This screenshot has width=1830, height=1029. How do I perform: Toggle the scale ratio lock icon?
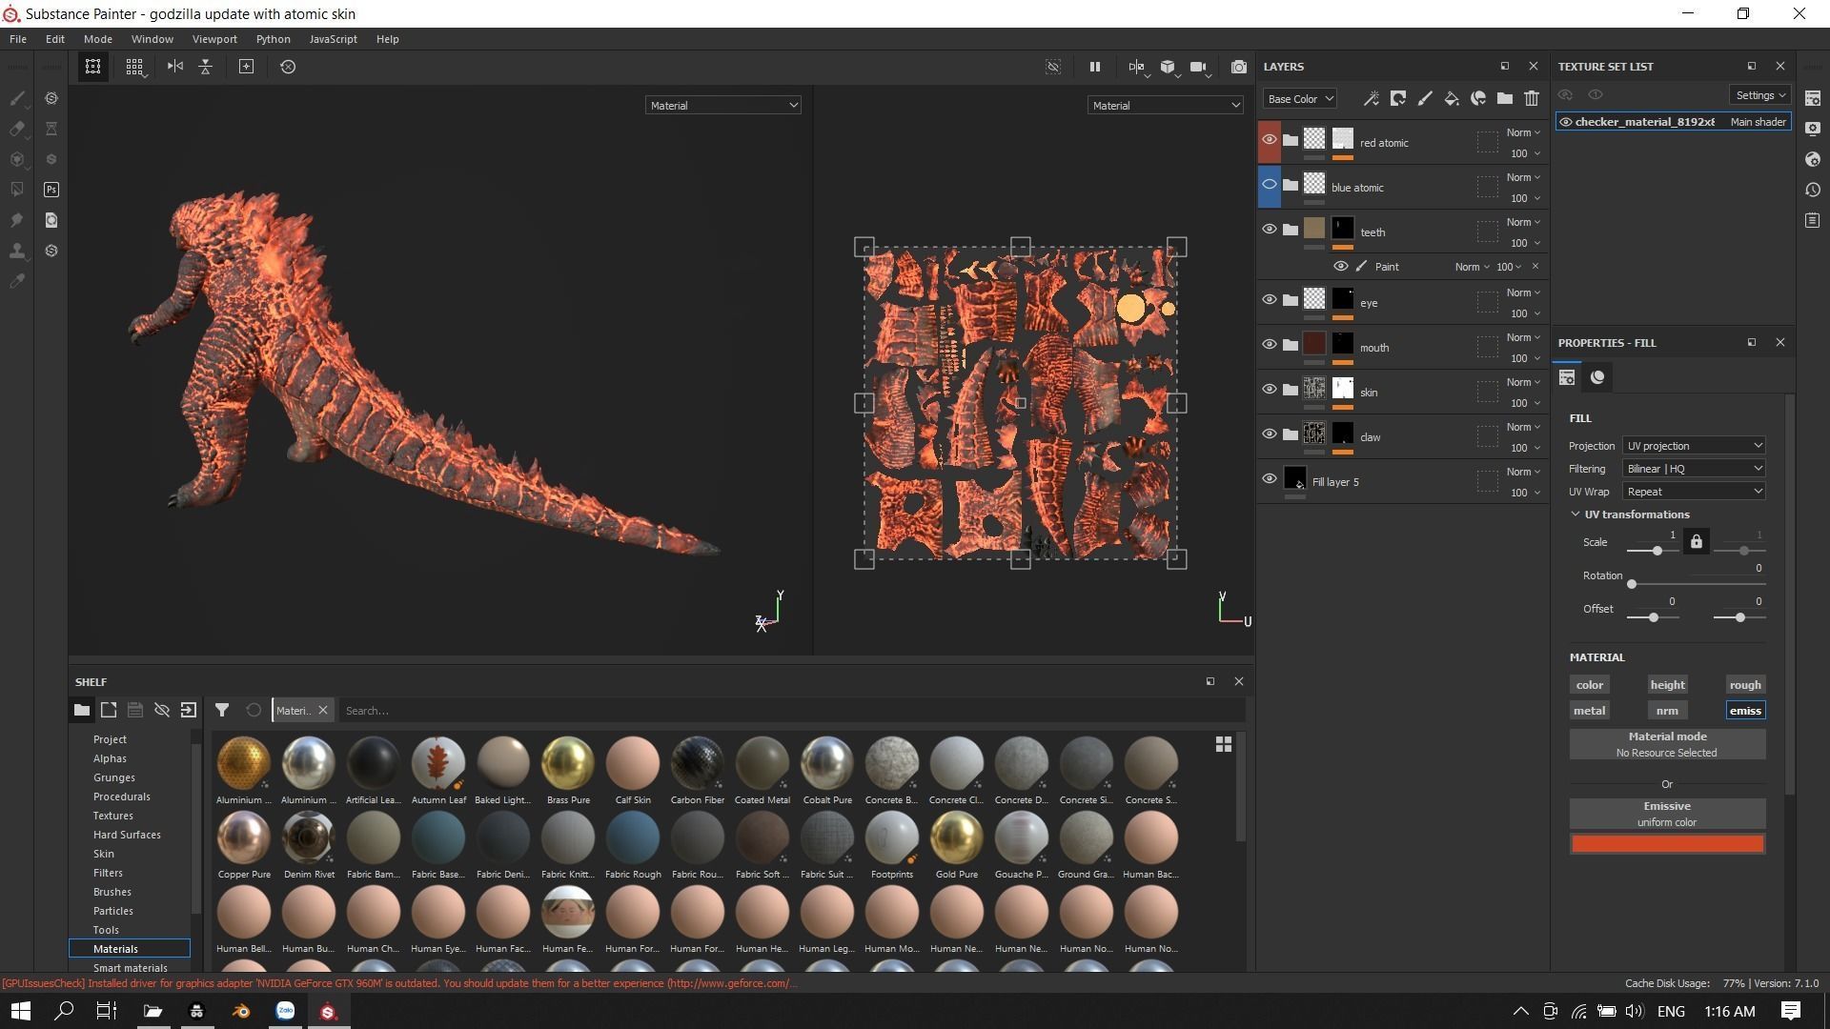tap(1696, 542)
